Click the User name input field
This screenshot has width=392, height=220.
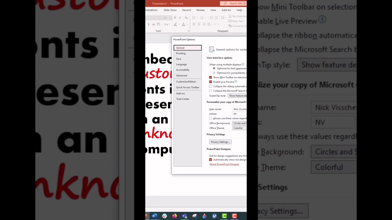pos(239,109)
